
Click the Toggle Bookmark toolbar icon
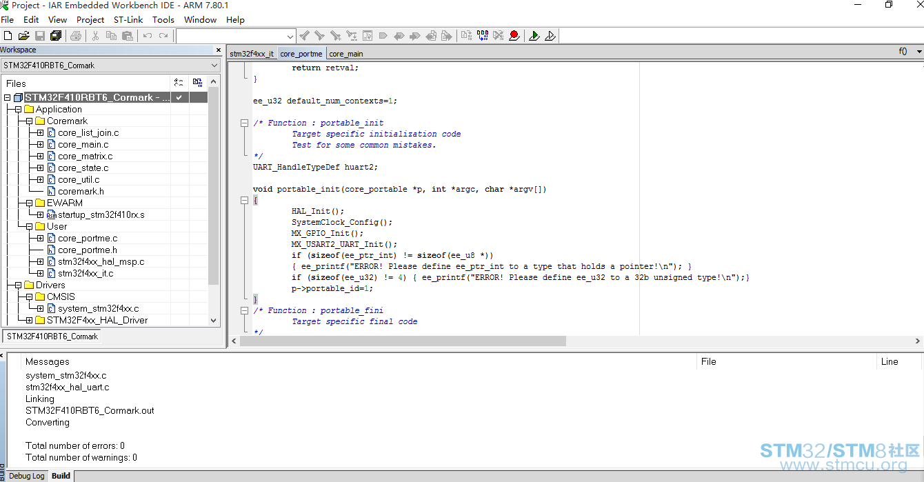(383, 36)
